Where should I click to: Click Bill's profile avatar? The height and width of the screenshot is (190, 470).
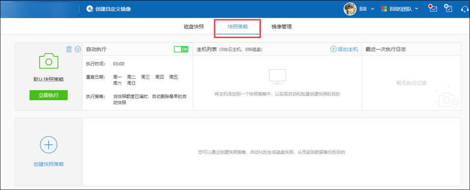(x=350, y=9)
